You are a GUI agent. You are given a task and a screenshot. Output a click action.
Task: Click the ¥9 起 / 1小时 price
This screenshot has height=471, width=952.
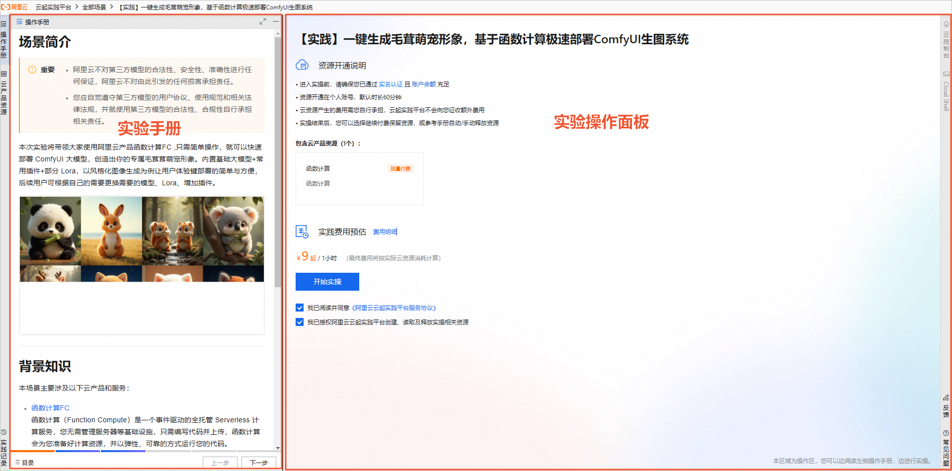pos(317,257)
